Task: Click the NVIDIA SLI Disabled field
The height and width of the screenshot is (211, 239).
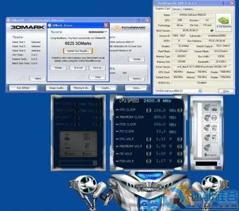Action: 202,83
